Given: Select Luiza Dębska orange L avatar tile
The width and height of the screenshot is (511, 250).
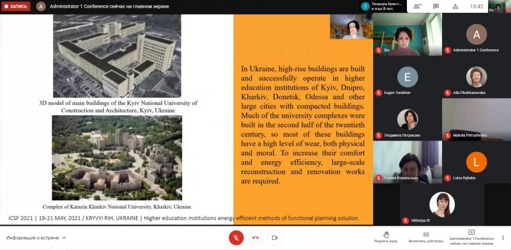Looking at the screenshot, I should pos(477,162).
